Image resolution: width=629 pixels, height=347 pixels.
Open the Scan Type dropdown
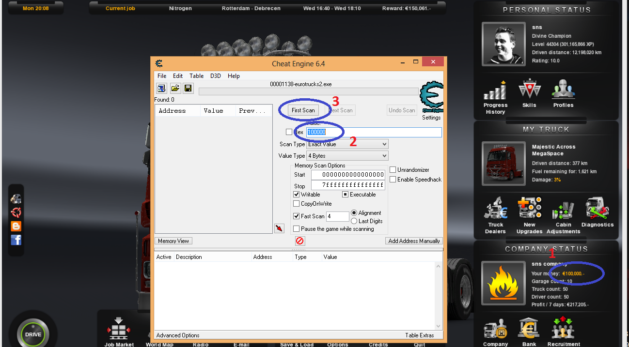[x=346, y=144]
